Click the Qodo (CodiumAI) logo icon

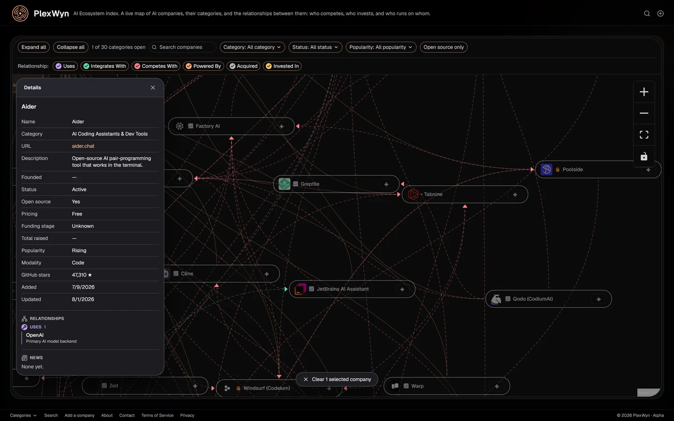pos(497,299)
